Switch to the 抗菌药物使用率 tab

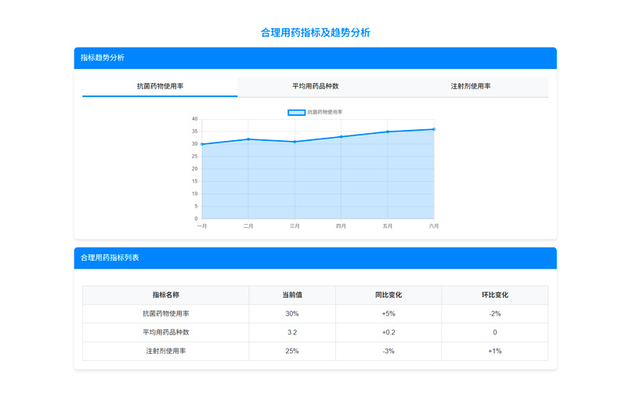click(x=160, y=87)
